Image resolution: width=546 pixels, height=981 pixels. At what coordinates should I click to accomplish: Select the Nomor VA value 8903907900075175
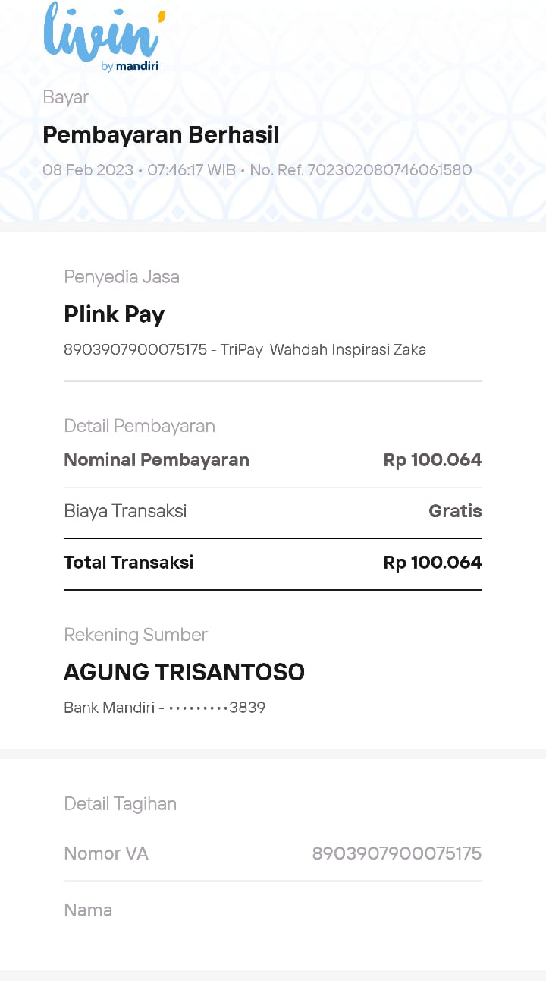click(397, 853)
